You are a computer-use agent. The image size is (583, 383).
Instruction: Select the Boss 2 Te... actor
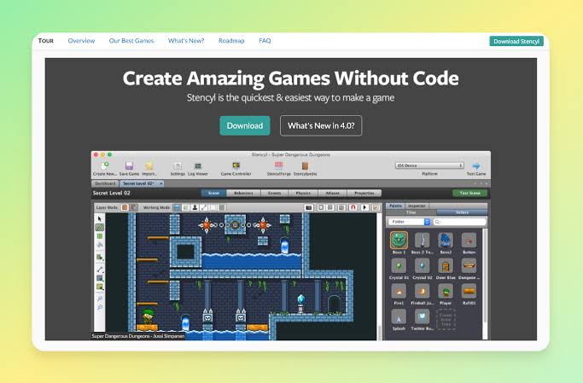pos(422,240)
